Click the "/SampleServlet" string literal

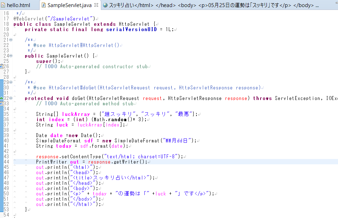click(69, 19)
